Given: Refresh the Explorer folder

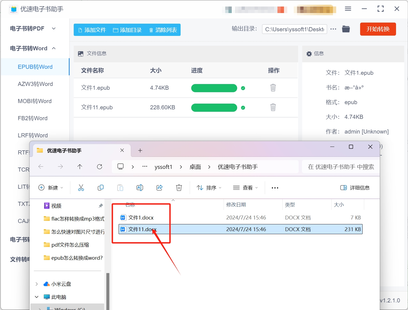Looking at the screenshot, I should (x=100, y=167).
